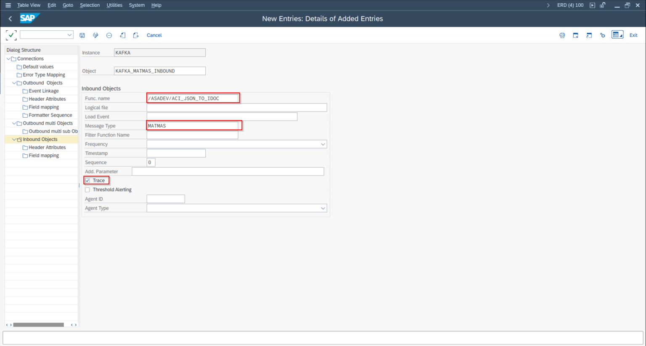Toggle display/change mode with the glasses-pencil icon
646x346 pixels.
(95, 35)
